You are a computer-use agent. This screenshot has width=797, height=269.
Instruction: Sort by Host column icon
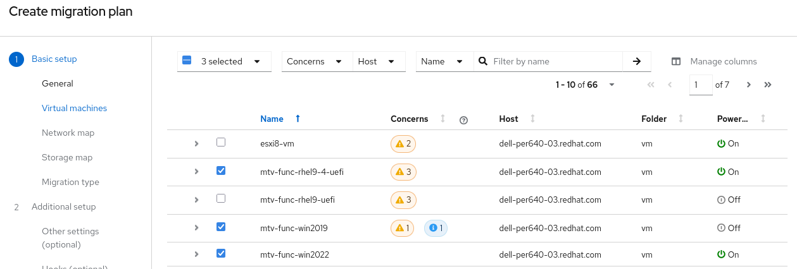point(533,119)
